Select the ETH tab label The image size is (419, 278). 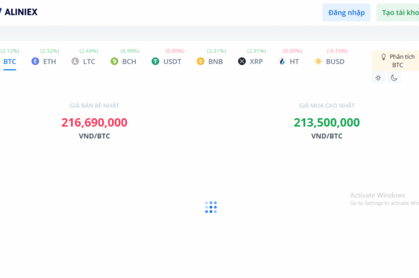click(50, 62)
